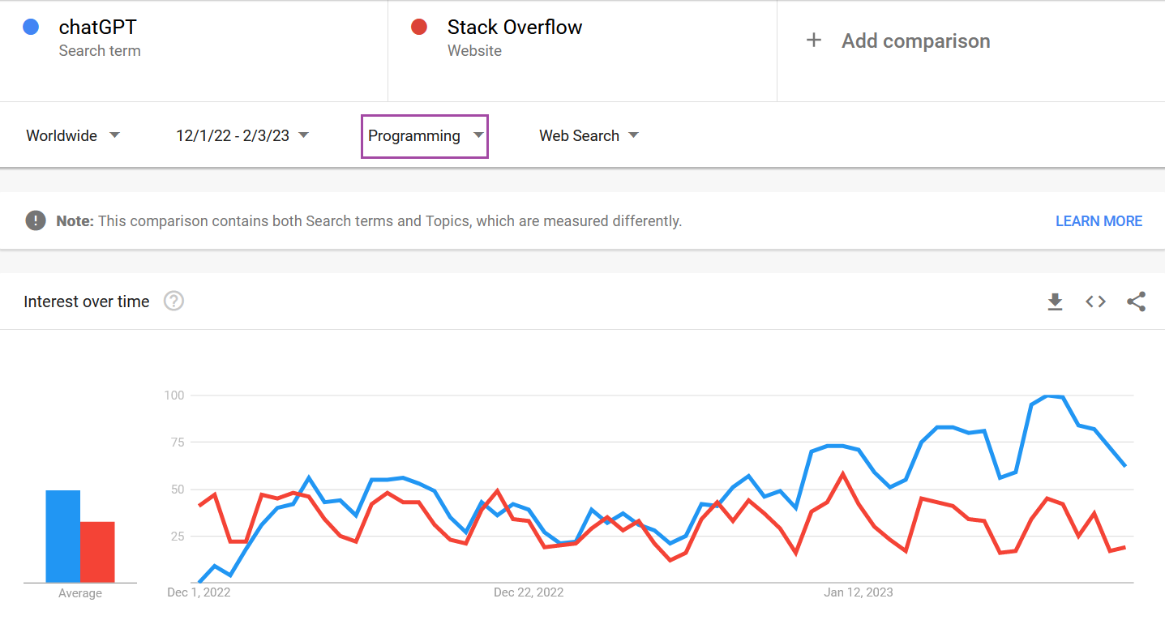Click the 'Interest over time' heading

[87, 301]
